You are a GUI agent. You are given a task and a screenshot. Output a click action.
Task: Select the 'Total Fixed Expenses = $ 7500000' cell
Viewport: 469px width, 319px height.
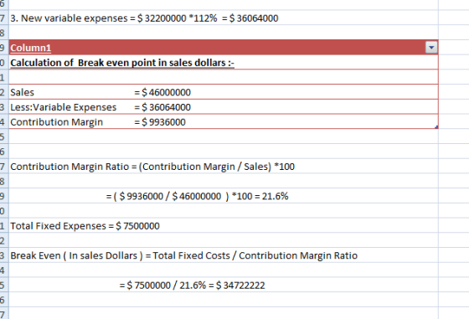(224, 225)
